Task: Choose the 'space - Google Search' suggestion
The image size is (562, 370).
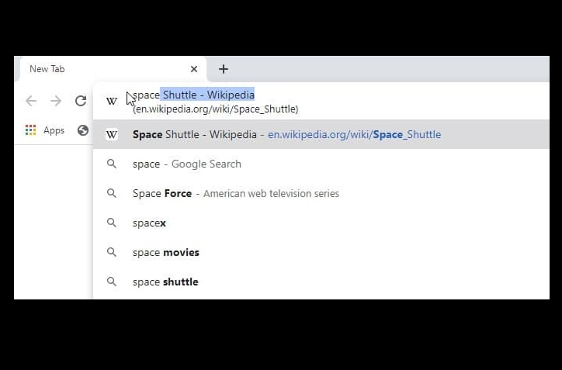Action: (x=321, y=164)
